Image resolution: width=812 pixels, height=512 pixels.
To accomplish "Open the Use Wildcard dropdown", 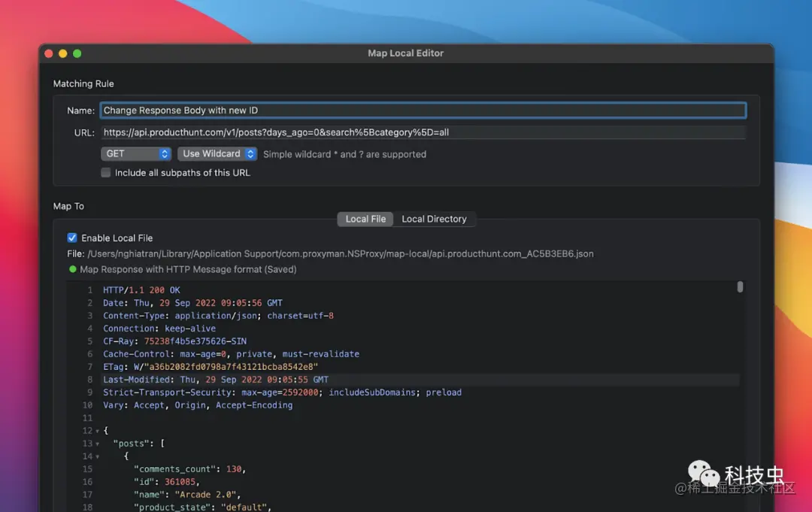I will point(217,154).
